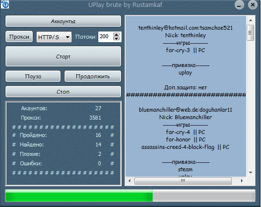Minimize the UPlay brute window
This screenshot has width=261, height=207.
[x=239, y=5]
